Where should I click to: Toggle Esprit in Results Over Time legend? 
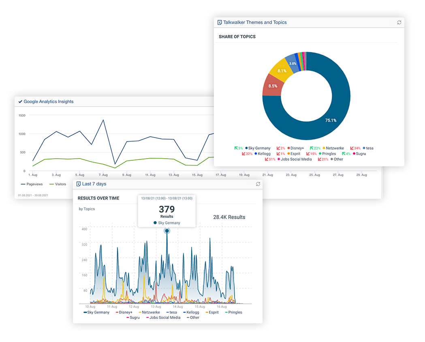[212, 312]
